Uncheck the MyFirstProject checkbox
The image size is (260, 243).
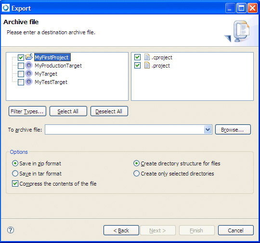(x=21, y=57)
